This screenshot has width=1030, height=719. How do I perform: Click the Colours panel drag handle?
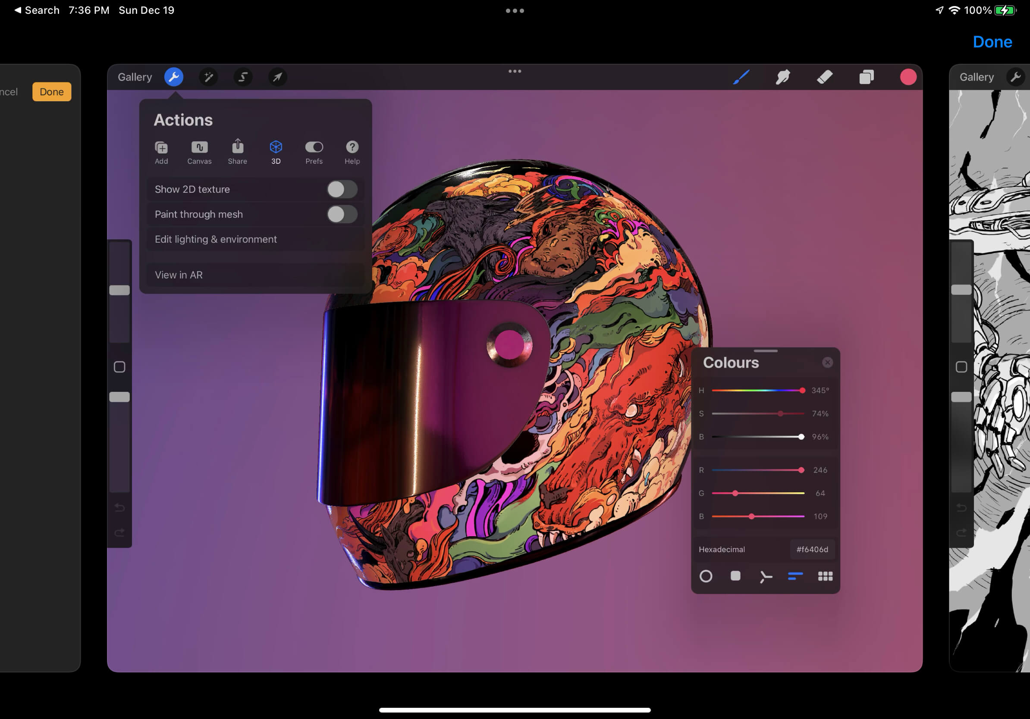[765, 350]
